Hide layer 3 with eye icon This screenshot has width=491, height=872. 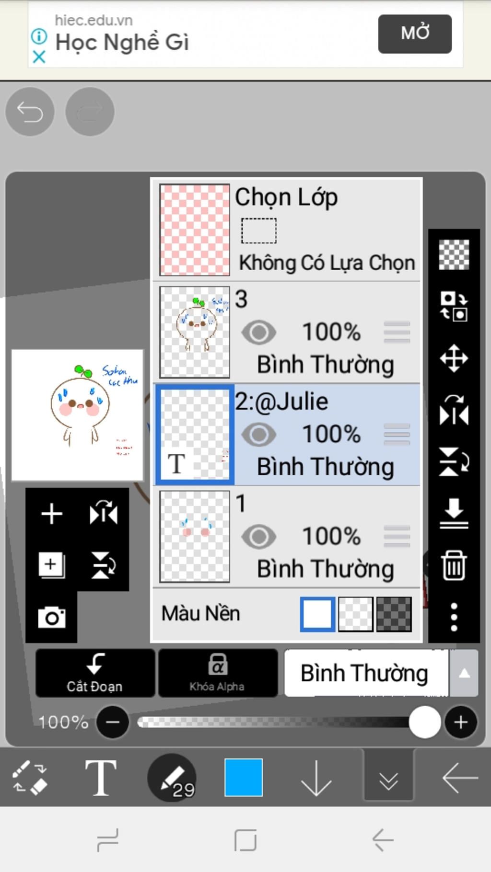coord(259,333)
